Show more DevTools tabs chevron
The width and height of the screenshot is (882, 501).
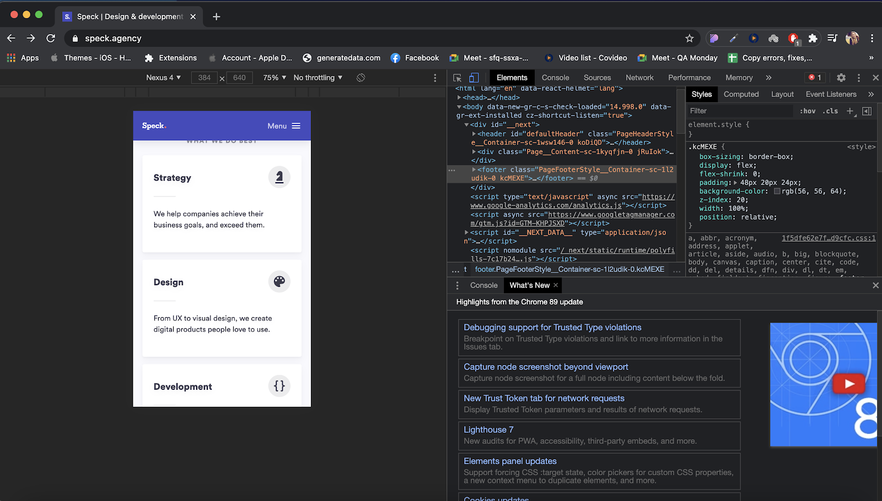coord(768,78)
